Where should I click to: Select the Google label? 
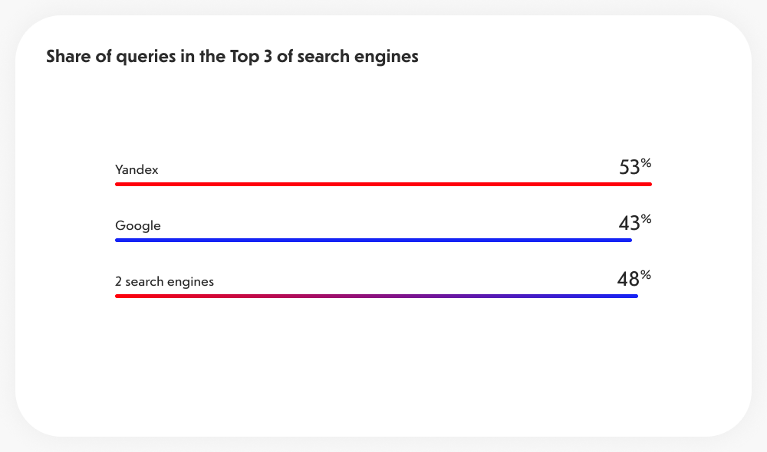138,225
